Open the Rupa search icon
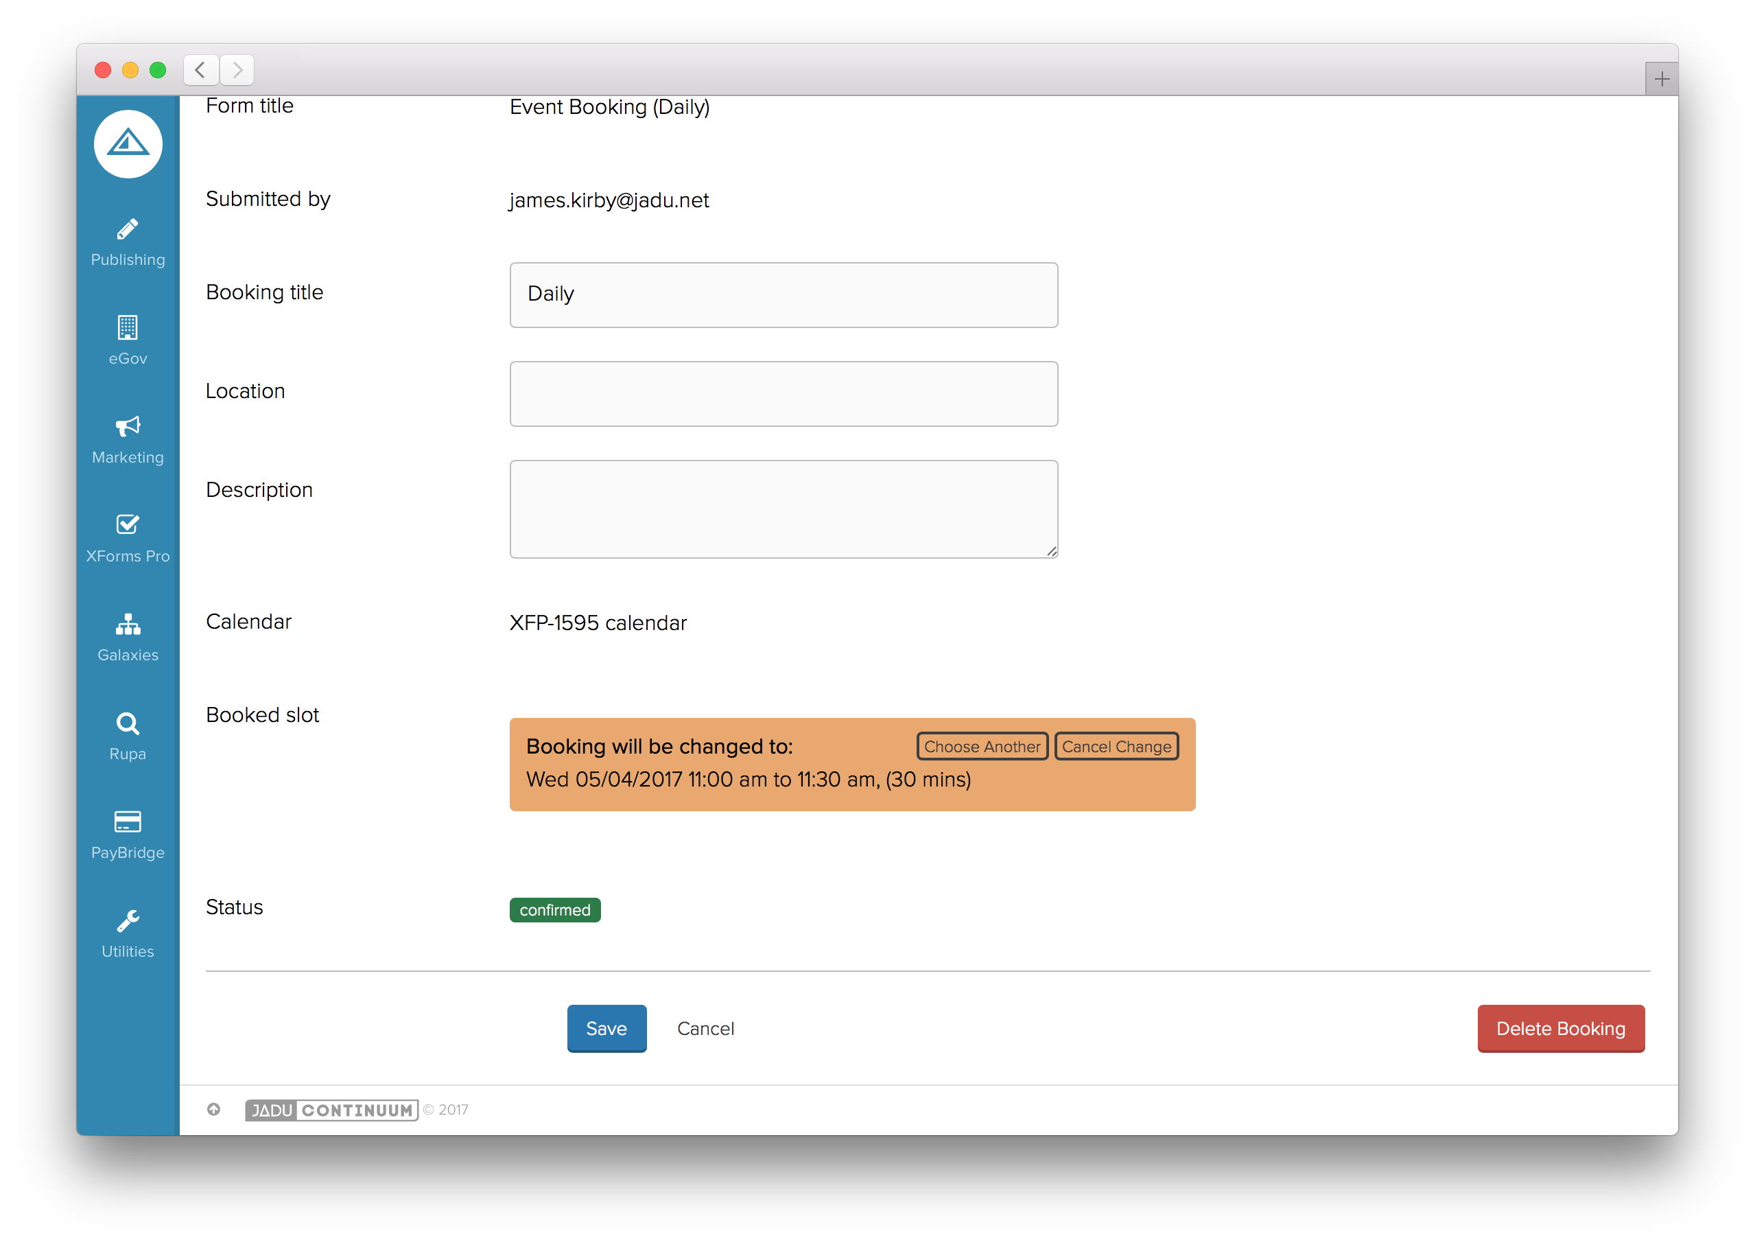Viewport: 1755px width, 1245px height. point(127,723)
